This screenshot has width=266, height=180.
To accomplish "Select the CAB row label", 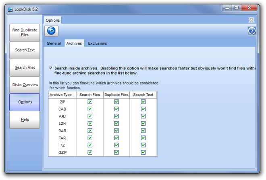I will click(62, 109).
